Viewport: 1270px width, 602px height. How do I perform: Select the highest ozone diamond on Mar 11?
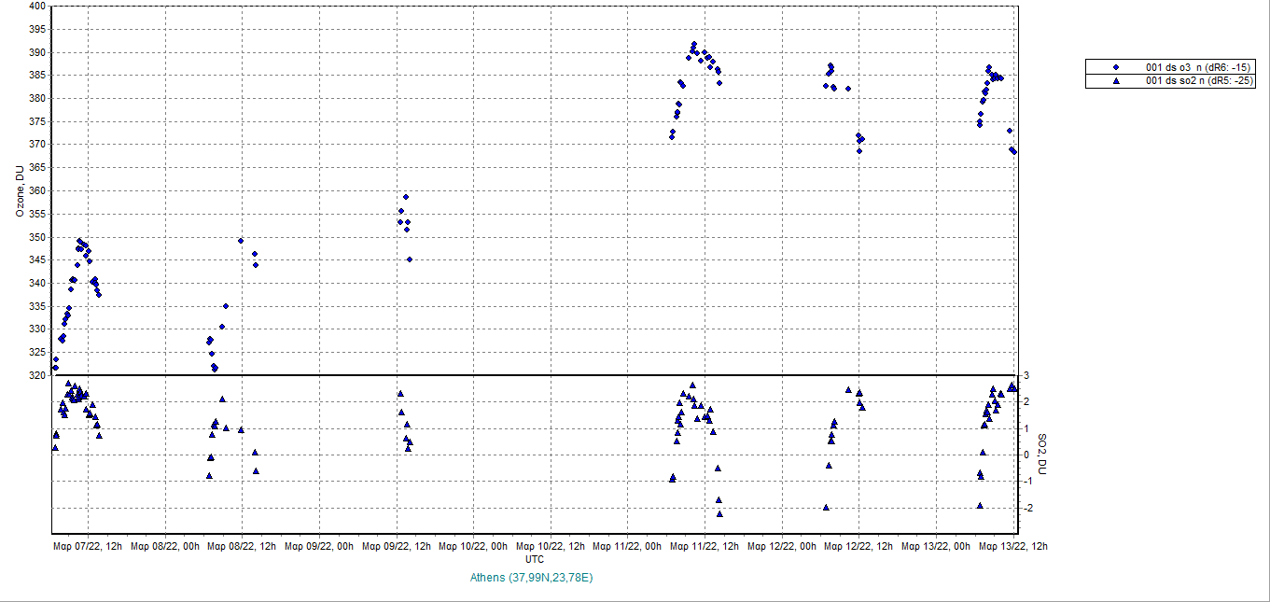tap(693, 44)
